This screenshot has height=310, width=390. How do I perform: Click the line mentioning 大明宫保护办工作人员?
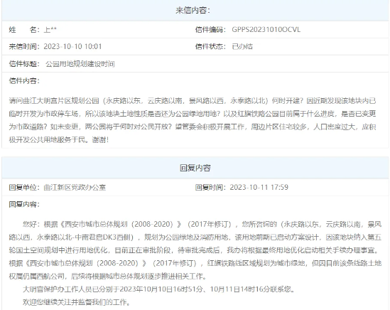coord(158,289)
